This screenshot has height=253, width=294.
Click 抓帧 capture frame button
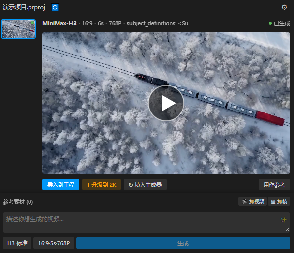(x=279, y=201)
